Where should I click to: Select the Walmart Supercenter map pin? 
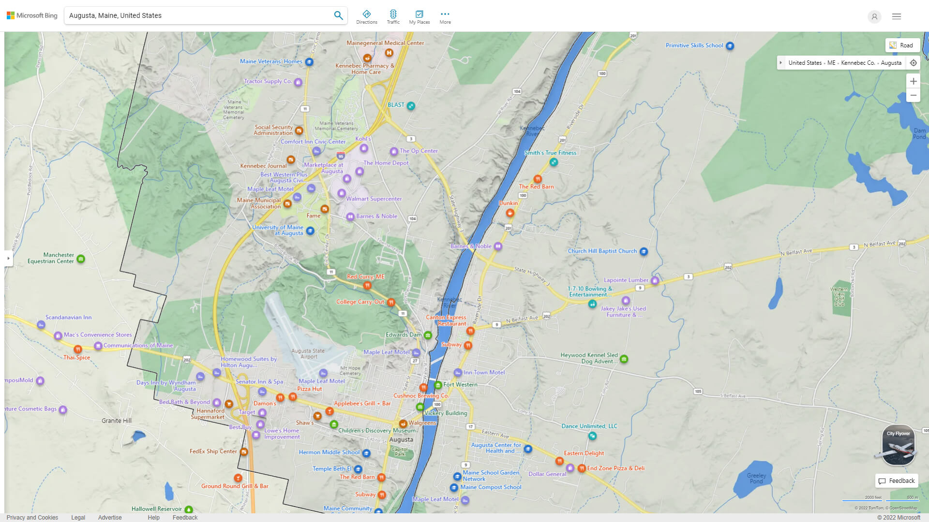(342, 193)
